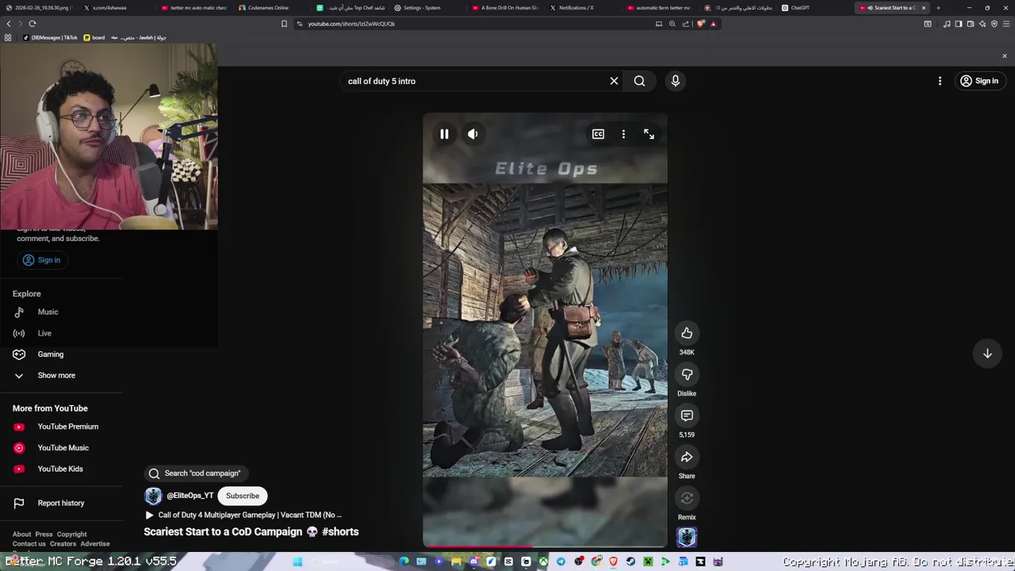Switch to Settings - System tab

click(x=421, y=8)
